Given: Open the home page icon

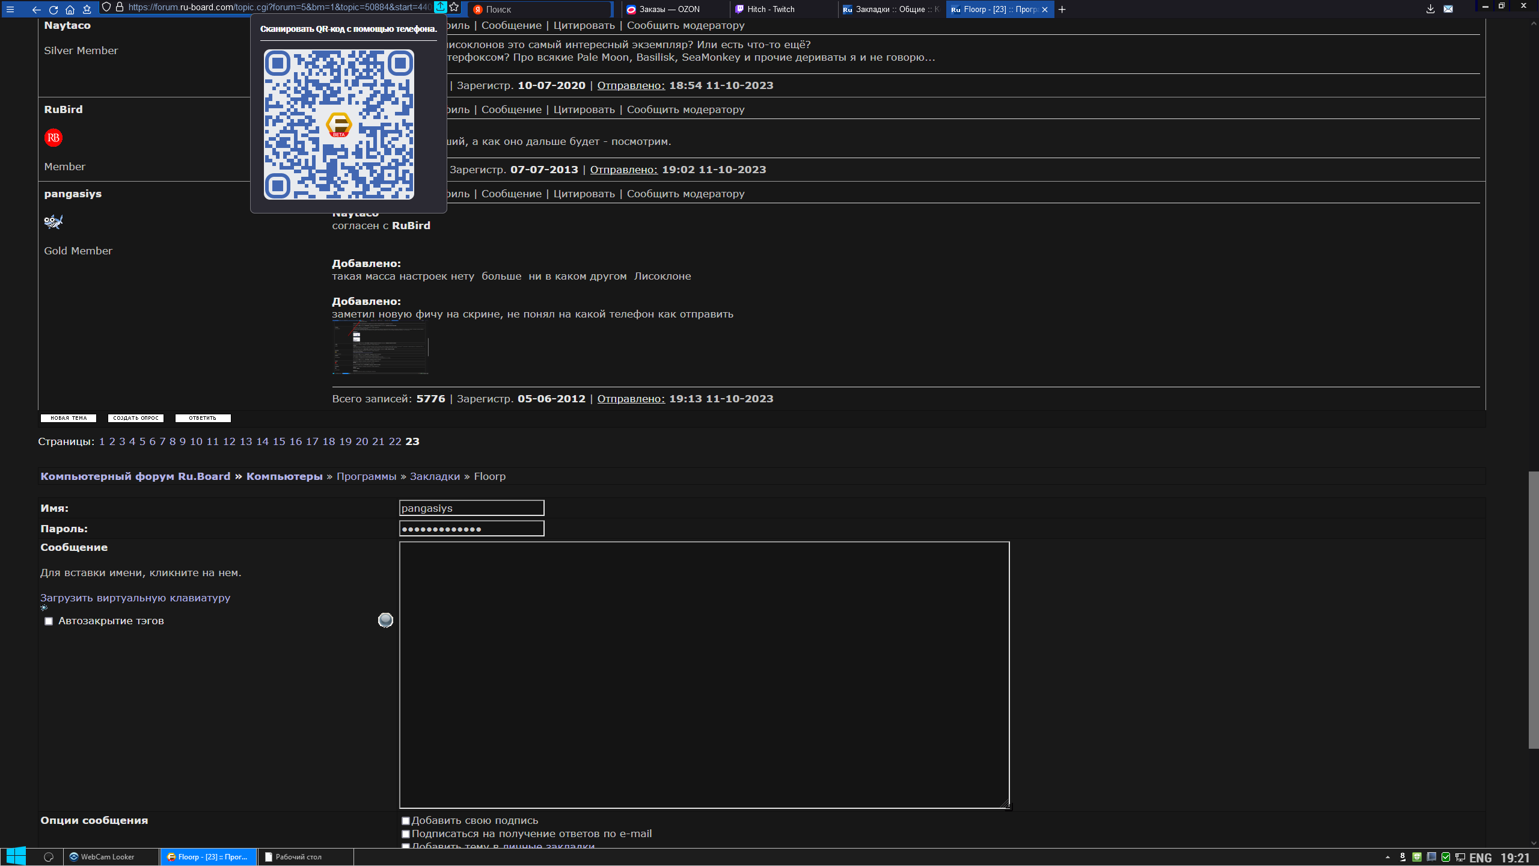Looking at the screenshot, I should [x=70, y=9].
